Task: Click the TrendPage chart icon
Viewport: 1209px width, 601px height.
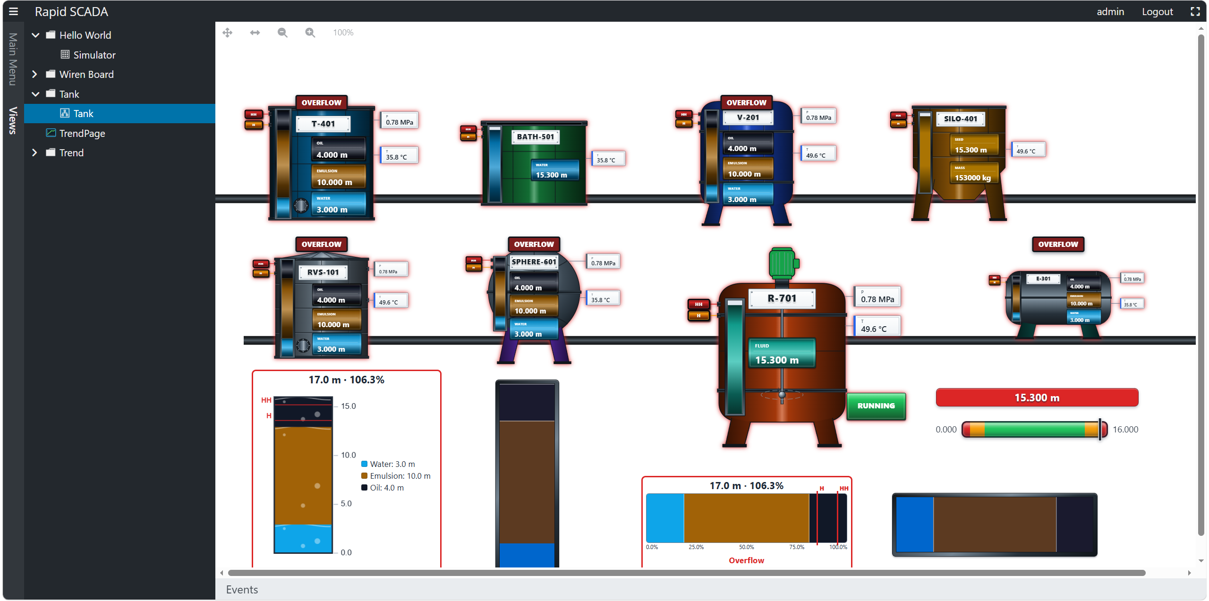Action: (x=51, y=133)
